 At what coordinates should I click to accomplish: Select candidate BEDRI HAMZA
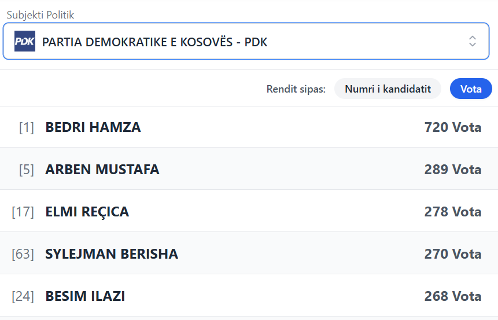pos(93,127)
